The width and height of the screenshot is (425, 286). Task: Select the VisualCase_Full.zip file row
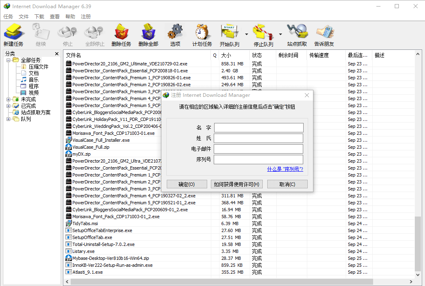(113, 147)
